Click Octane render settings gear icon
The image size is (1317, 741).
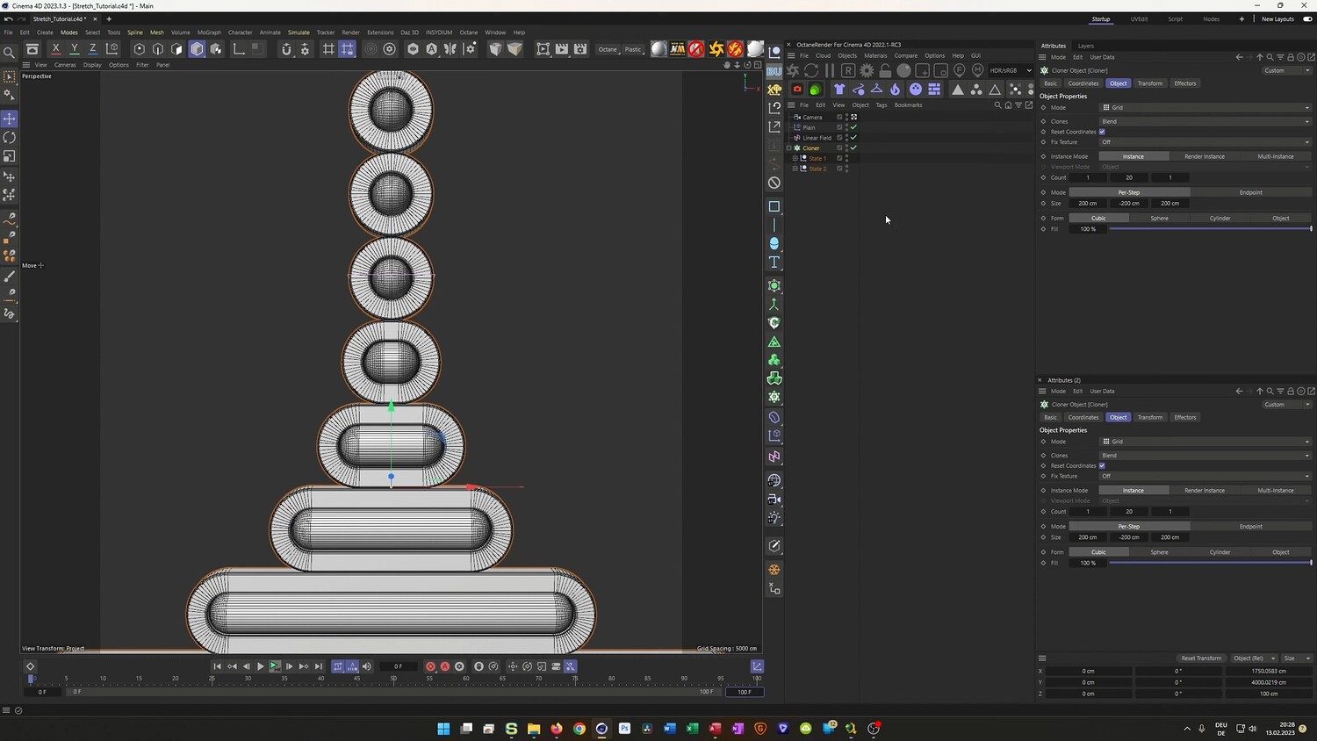(x=867, y=70)
